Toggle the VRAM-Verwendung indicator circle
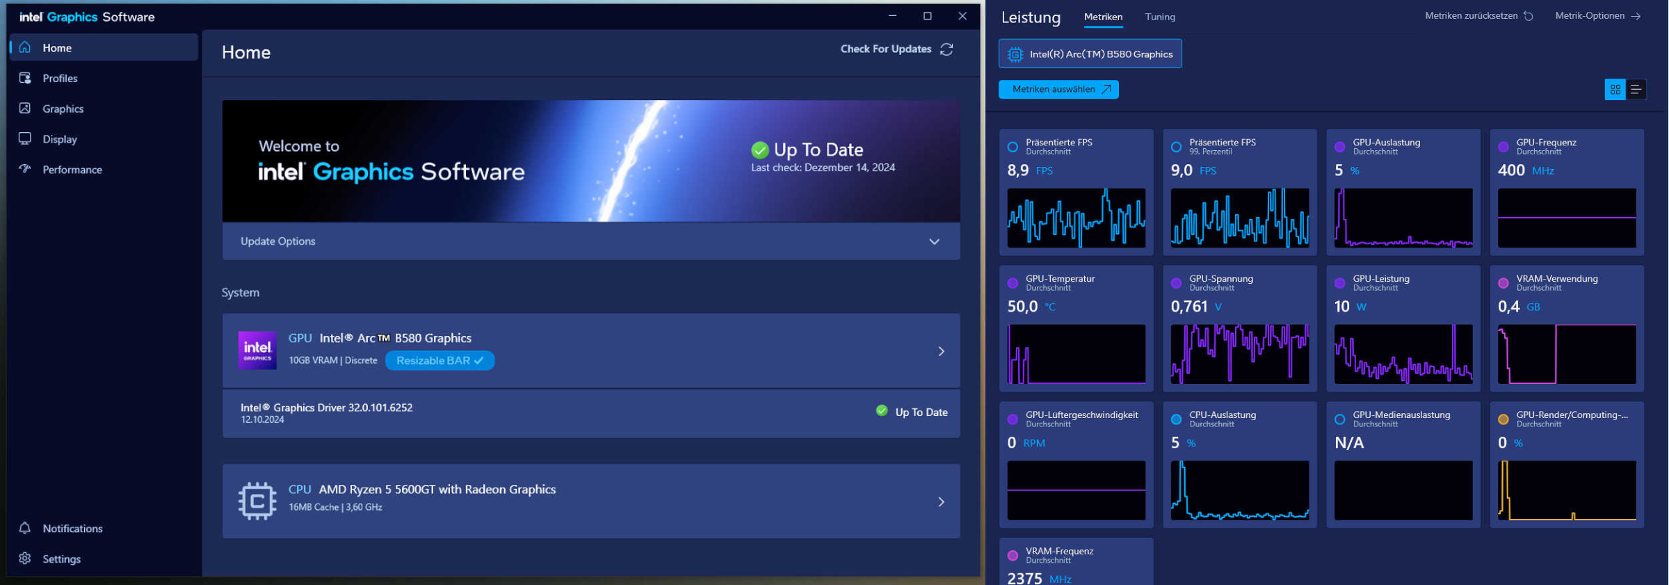The width and height of the screenshot is (1669, 585). (x=1503, y=283)
